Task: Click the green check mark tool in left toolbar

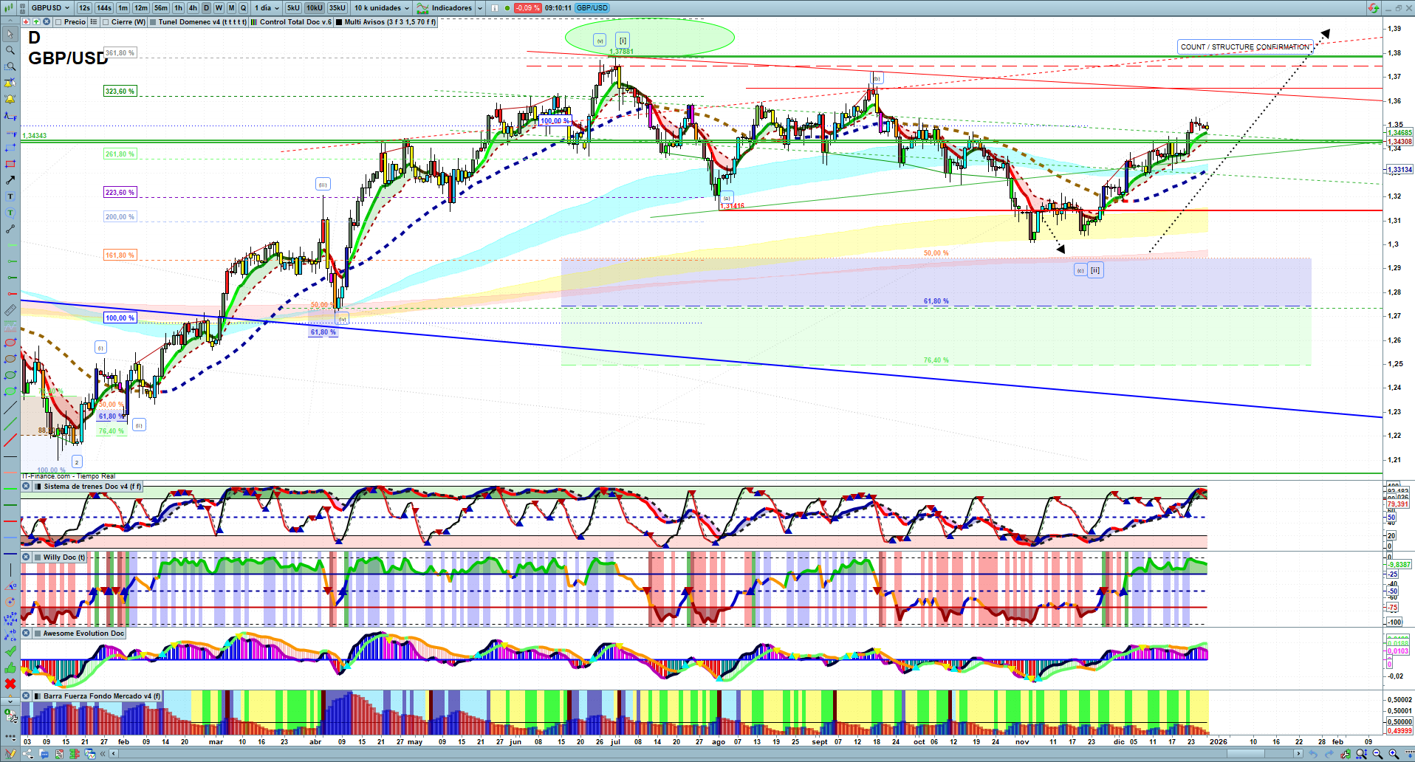Action: 10,651
